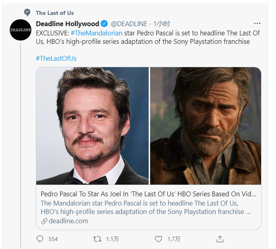The image size is (276, 249).
Task: Click the chain link icon beside deadline.com
Action: click(x=44, y=221)
